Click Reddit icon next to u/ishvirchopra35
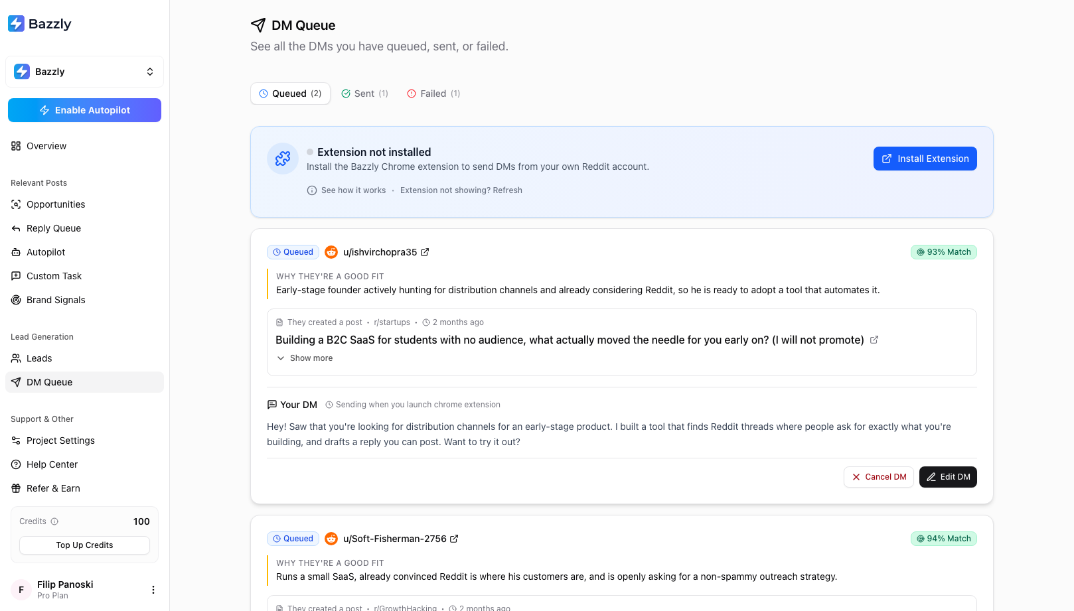Image resolution: width=1074 pixels, height=611 pixels. (x=331, y=252)
